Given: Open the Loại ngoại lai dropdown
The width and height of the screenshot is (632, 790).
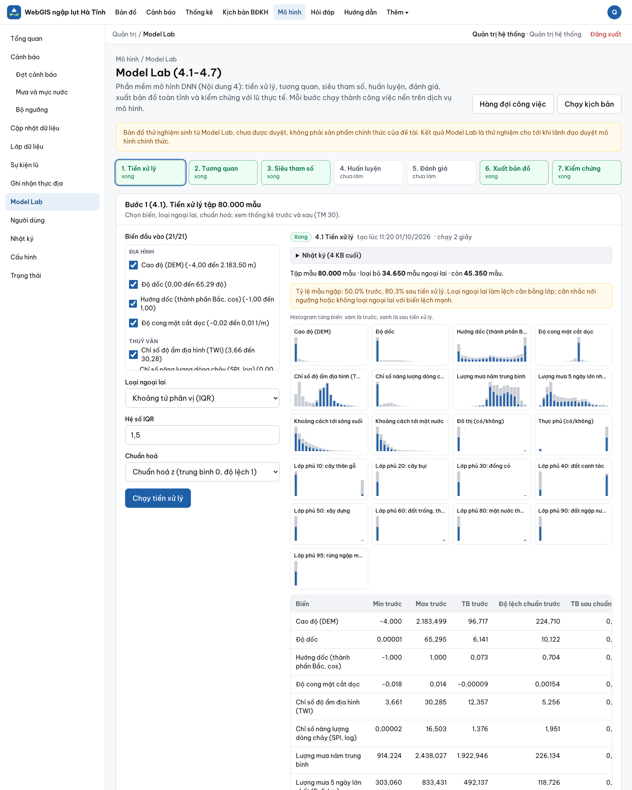Looking at the screenshot, I should [202, 398].
